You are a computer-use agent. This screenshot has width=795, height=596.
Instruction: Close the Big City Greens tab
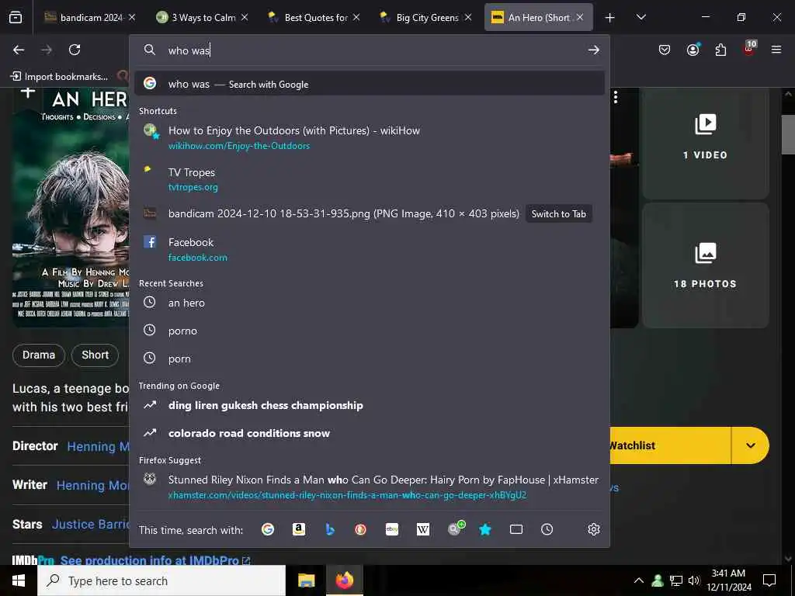(468, 17)
